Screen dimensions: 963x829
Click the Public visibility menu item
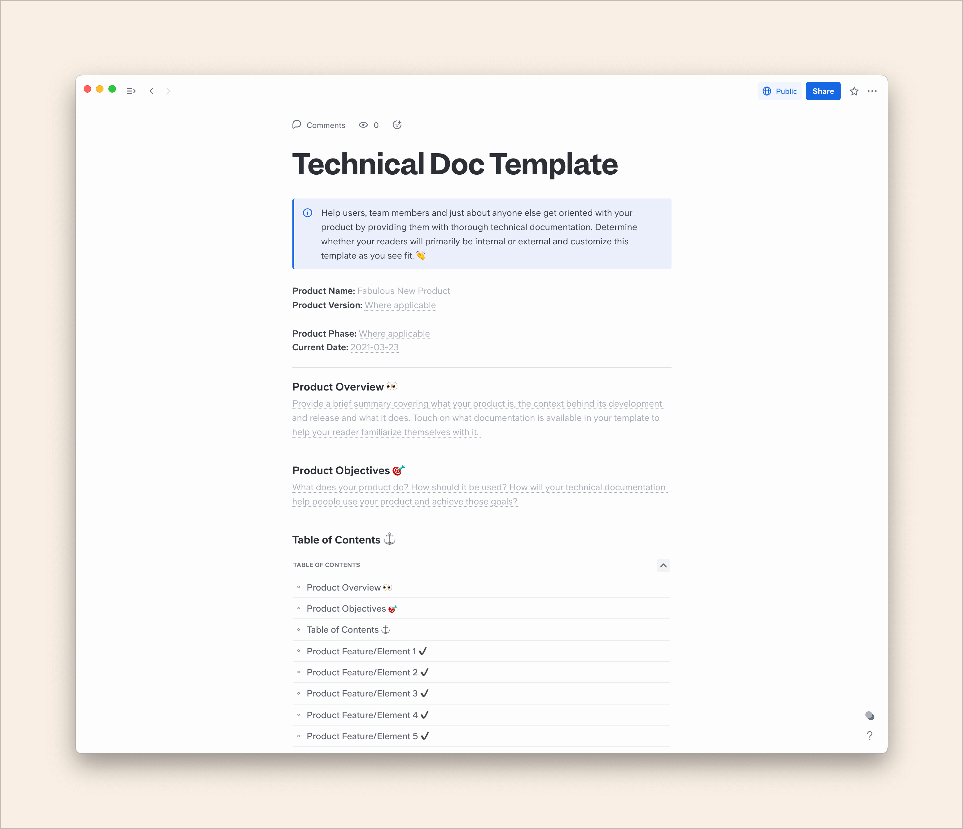tap(780, 91)
